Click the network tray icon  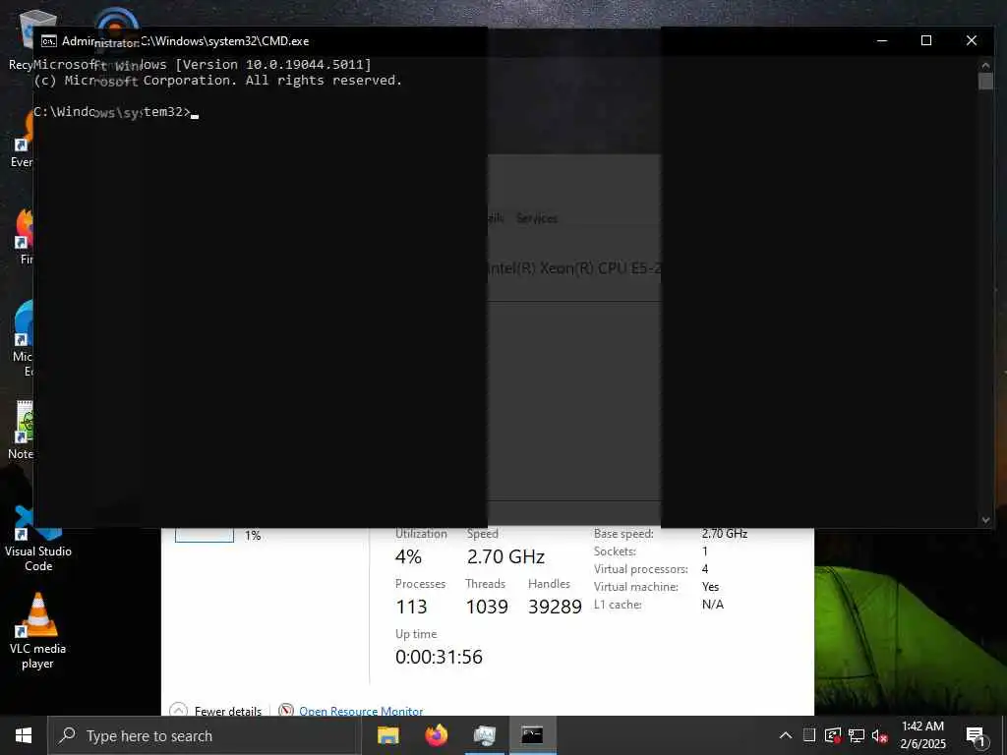coord(857,735)
